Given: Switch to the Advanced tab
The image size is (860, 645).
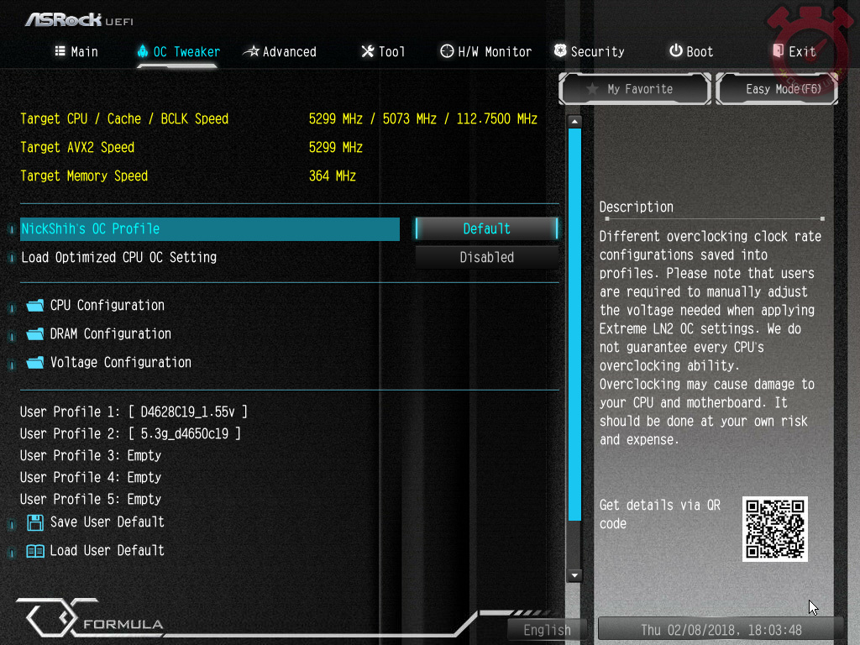Looking at the screenshot, I should (280, 52).
